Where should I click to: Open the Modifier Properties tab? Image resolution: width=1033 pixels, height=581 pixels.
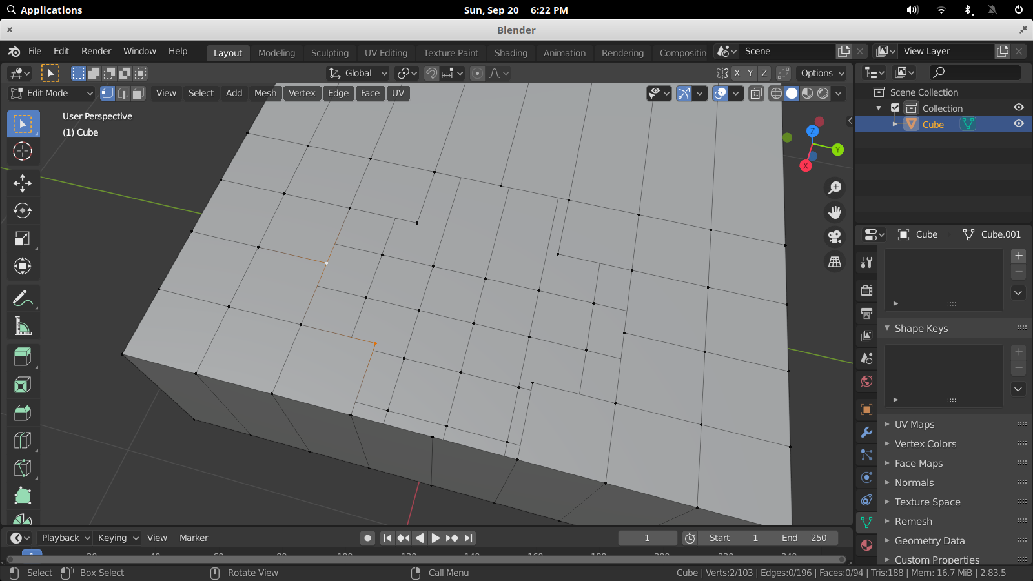866,433
